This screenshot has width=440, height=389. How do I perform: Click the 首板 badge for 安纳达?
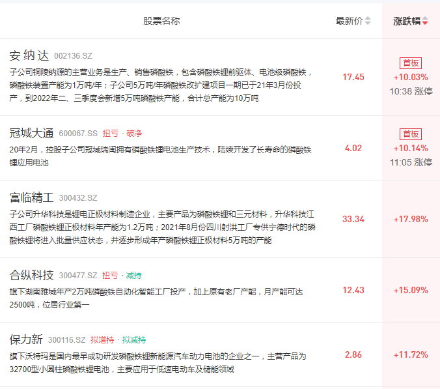click(411, 63)
